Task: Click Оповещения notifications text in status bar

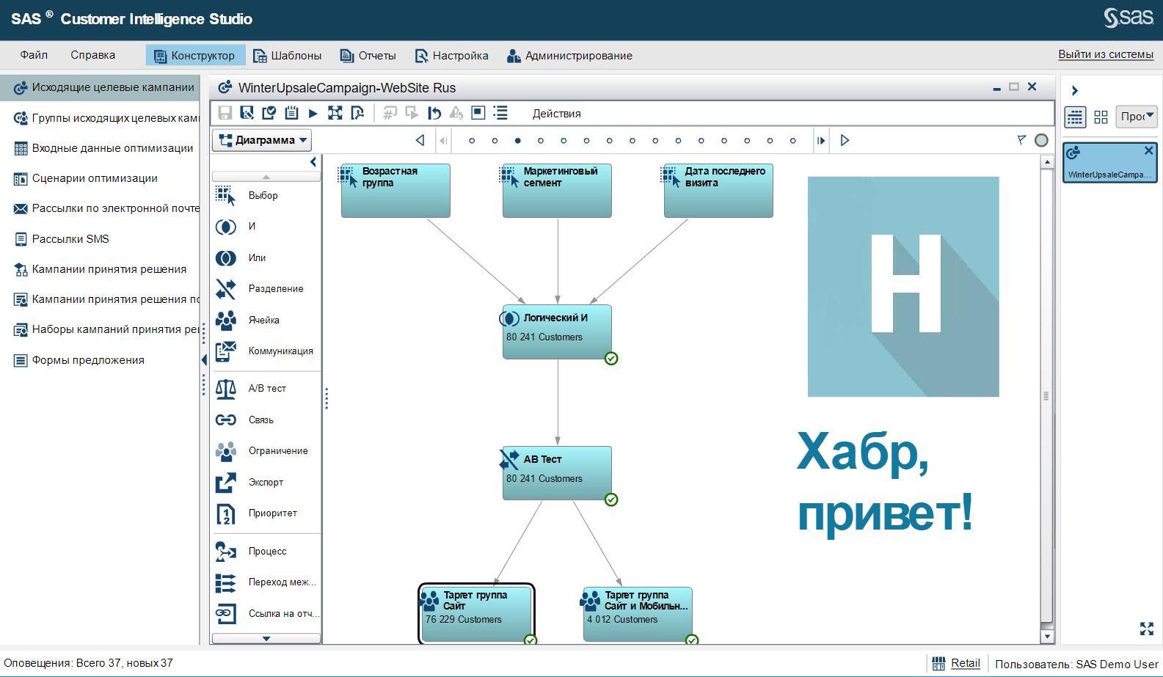Action: 88,663
